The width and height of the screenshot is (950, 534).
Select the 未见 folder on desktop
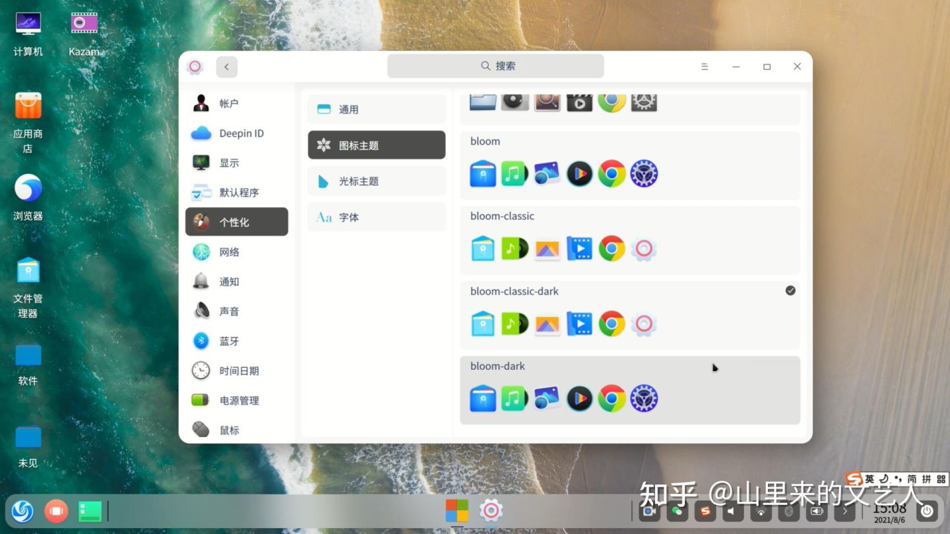click(x=28, y=446)
